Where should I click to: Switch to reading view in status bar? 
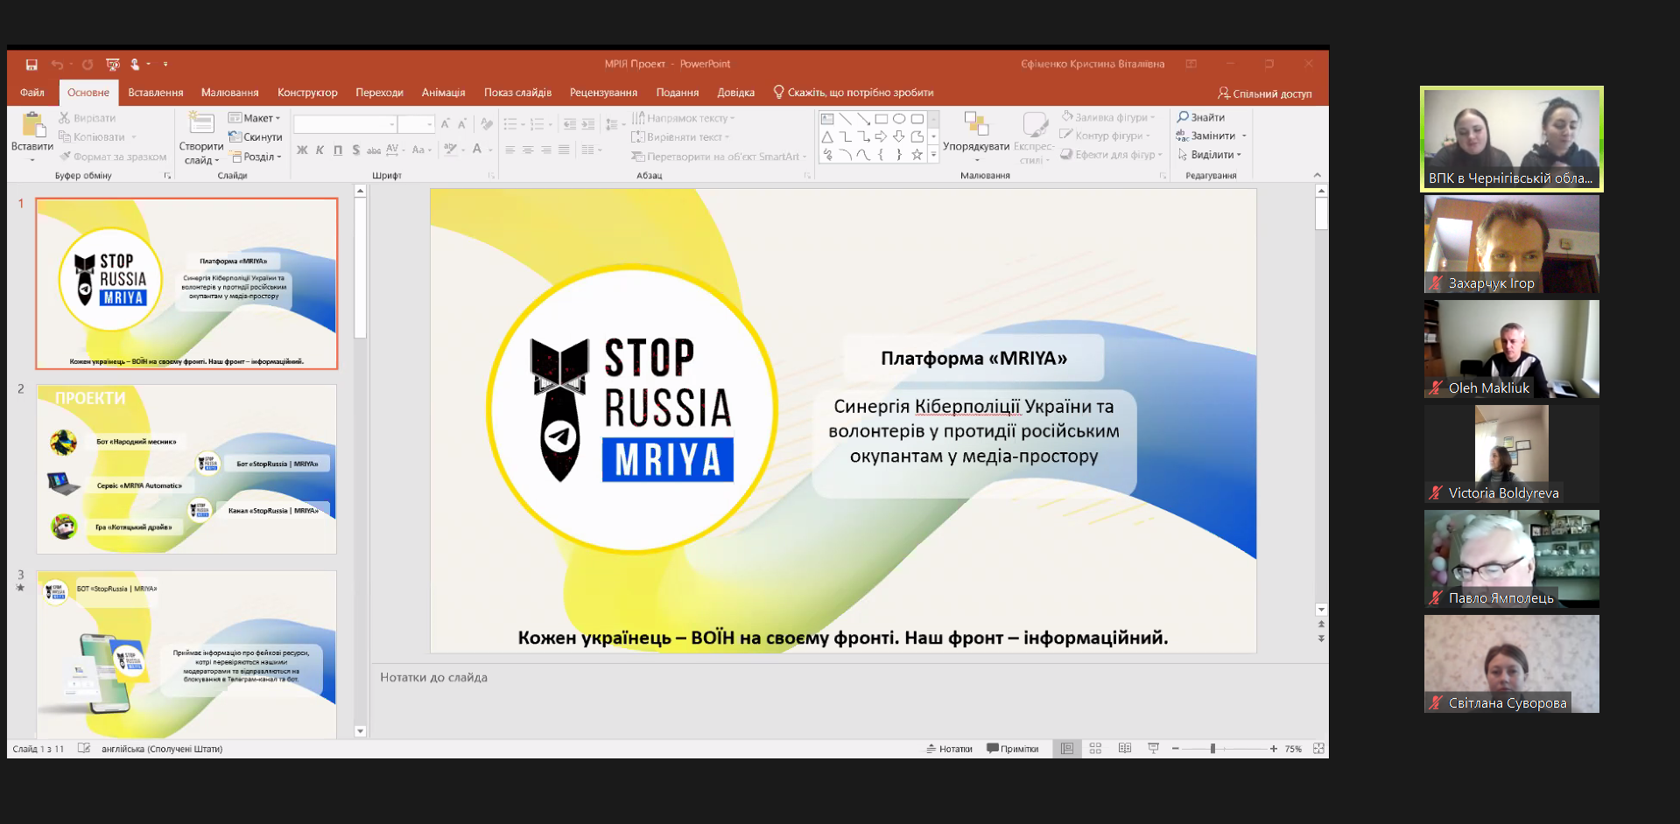[x=1125, y=749]
